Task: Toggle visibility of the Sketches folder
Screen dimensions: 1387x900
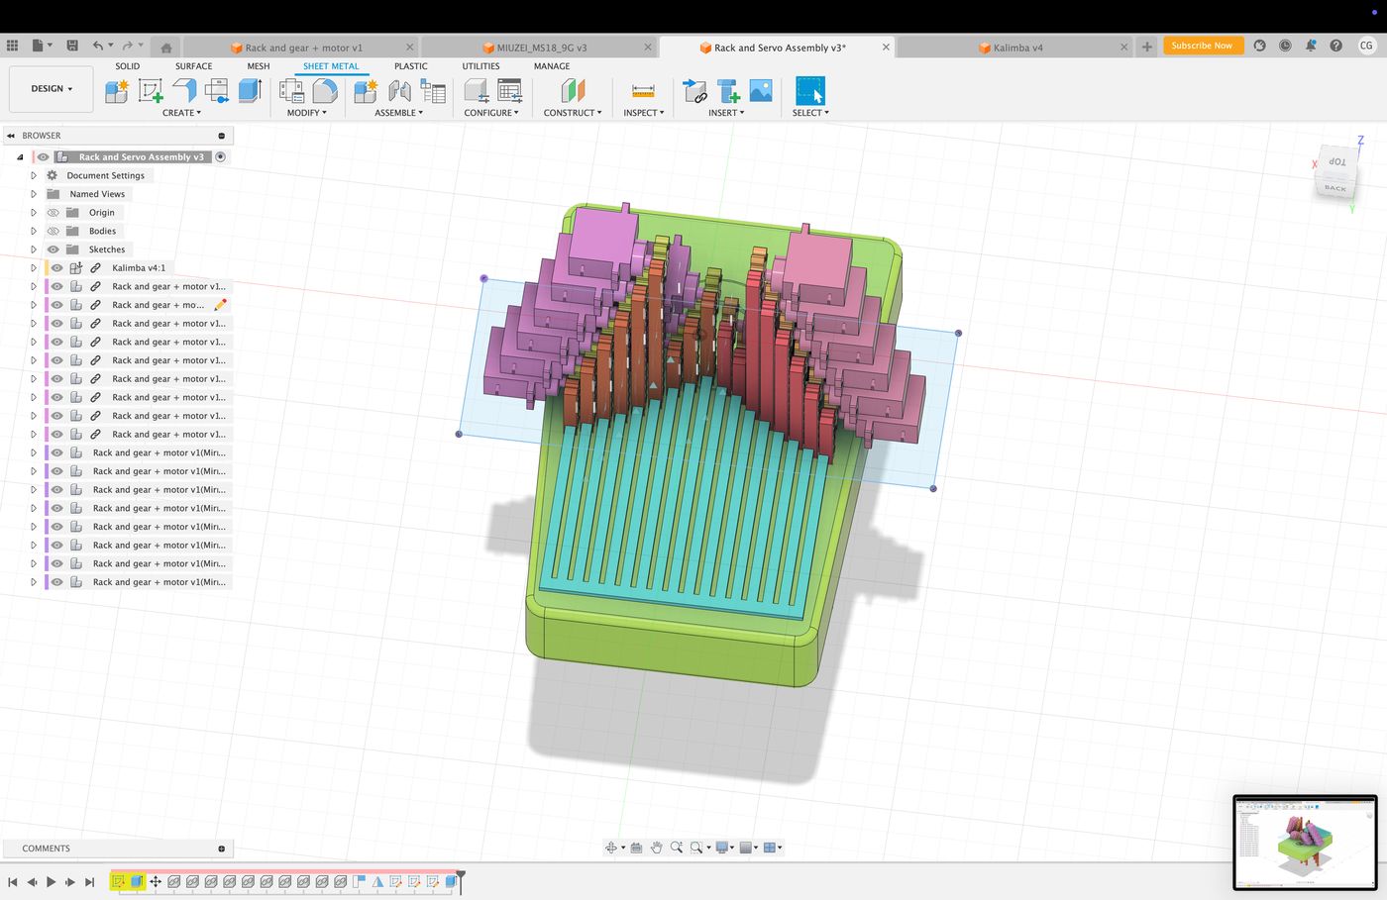Action: pyautogui.click(x=53, y=250)
